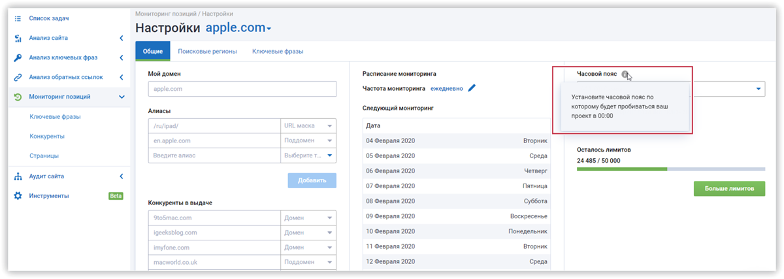Viewport: 784px width, 279px height.
Task: Click the site analysis chart icon
Action: tap(18, 38)
